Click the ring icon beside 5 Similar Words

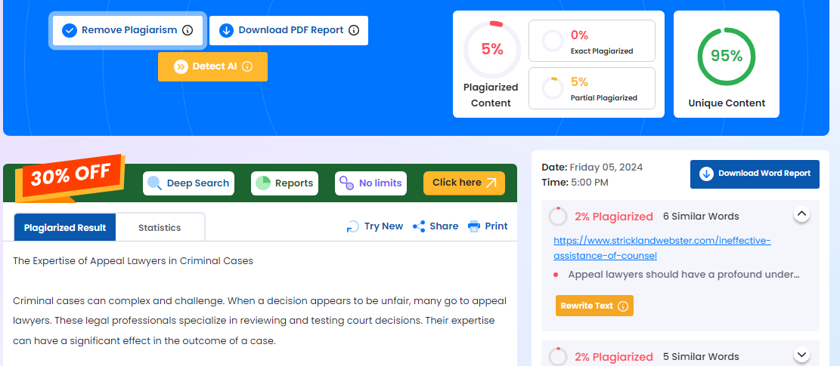click(558, 356)
